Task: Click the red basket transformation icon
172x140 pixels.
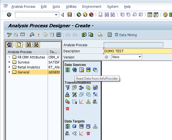Action: pyautogui.click(x=68, y=109)
